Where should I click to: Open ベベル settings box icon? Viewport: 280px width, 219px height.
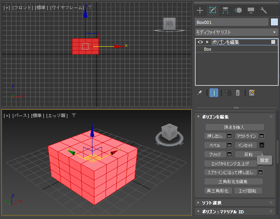229,145
